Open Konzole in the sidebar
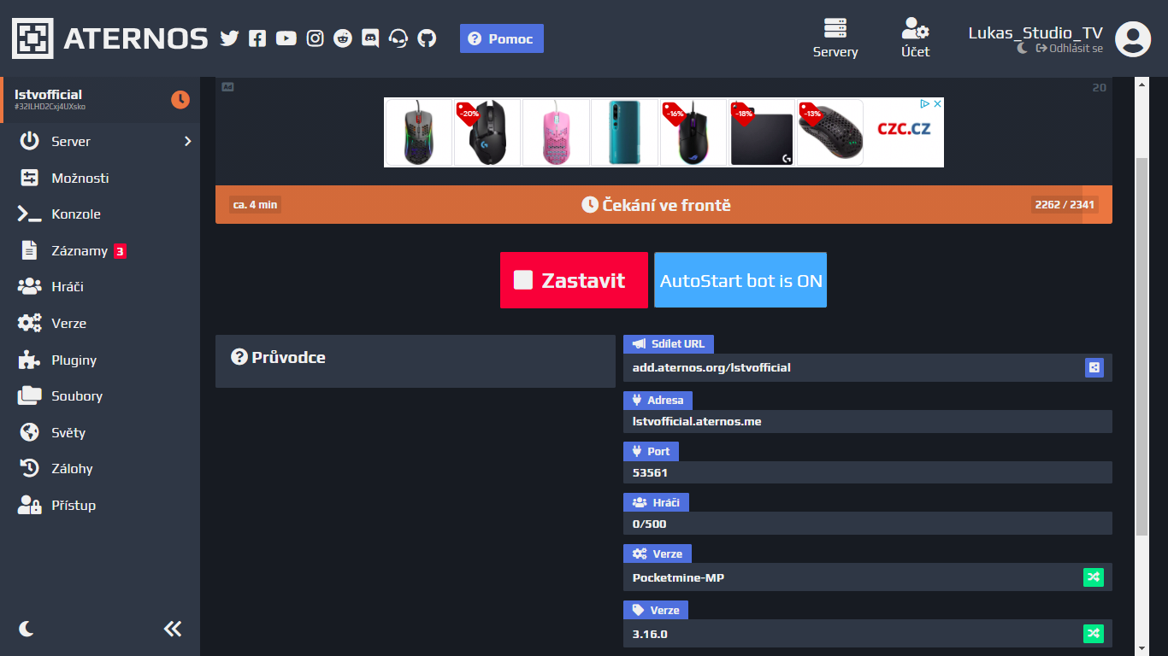1168x656 pixels. coord(75,214)
